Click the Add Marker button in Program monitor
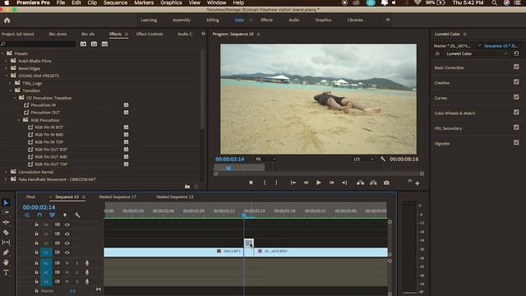This screenshot has width=526, height=296. coord(251,183)
